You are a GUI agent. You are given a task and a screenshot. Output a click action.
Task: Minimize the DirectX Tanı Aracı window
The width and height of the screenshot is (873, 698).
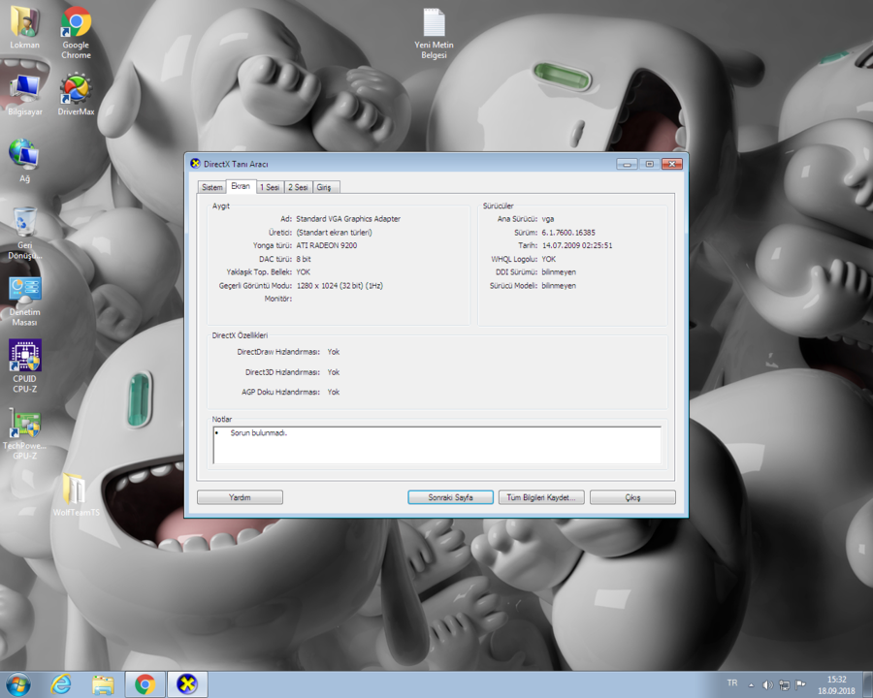(627, 164)
